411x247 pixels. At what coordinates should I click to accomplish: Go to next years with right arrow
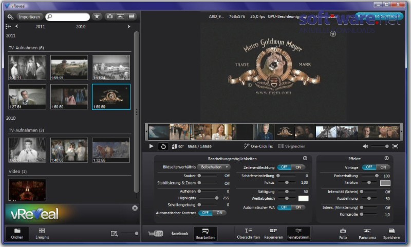tap(129, 27)
